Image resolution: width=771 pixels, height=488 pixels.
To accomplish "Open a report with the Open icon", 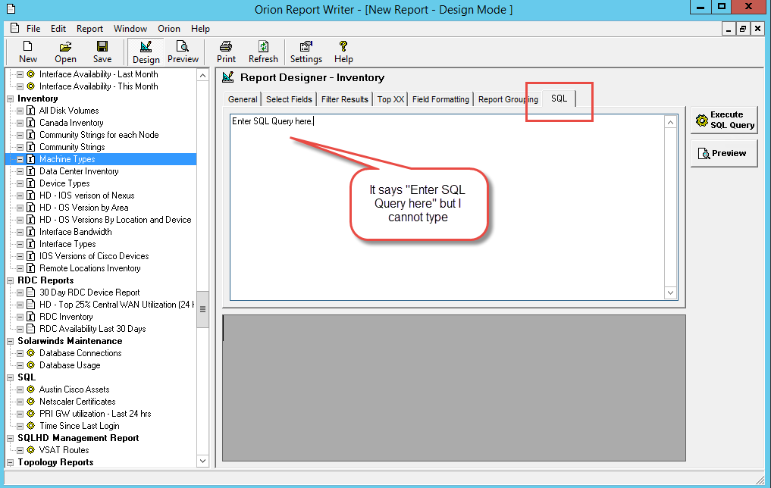I will click(65, 47).
